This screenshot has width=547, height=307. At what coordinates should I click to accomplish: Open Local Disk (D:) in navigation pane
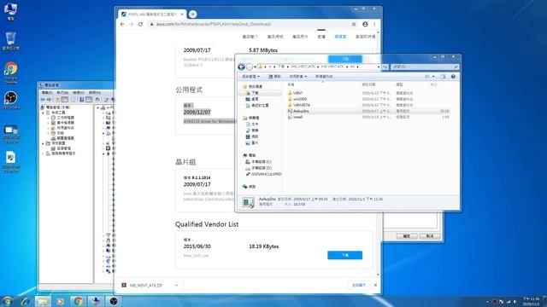[x=258, y=168]
